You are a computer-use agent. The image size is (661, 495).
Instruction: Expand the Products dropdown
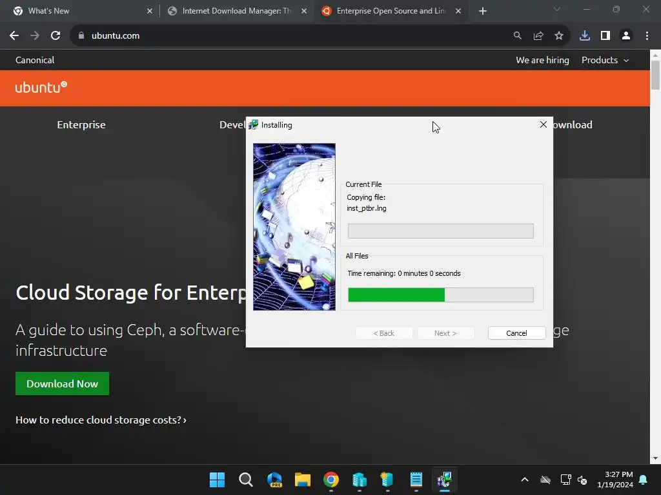coord(605,60)
